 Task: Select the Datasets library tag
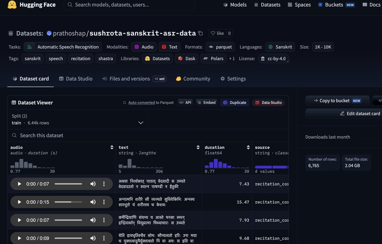coord(157,59)
